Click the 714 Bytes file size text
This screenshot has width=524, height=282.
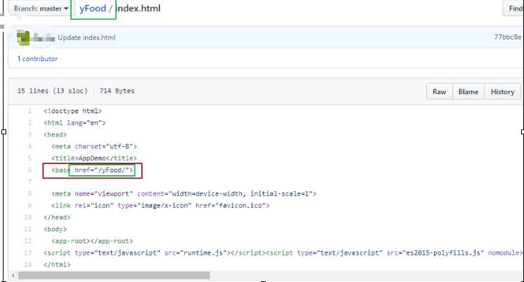click(x=117, y=91)
